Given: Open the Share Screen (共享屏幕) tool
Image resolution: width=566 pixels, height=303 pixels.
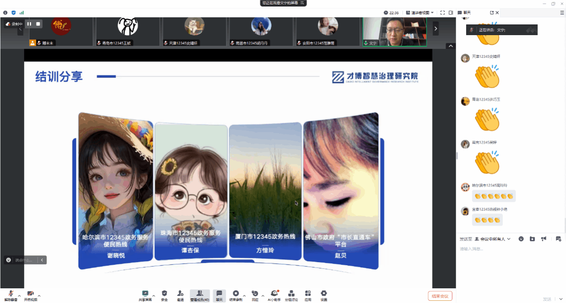Looking at the screenshot, I should [x=145, y=295].
